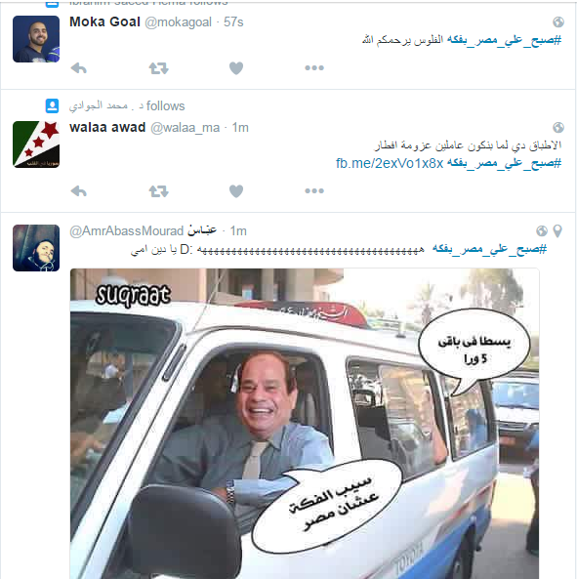Like Moka Goal's tweet
This screenshot has height=579, width=577.
(236, 68)
